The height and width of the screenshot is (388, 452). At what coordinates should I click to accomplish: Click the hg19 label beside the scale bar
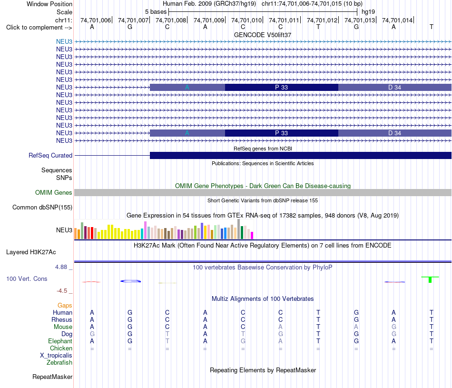click(368, 12)
